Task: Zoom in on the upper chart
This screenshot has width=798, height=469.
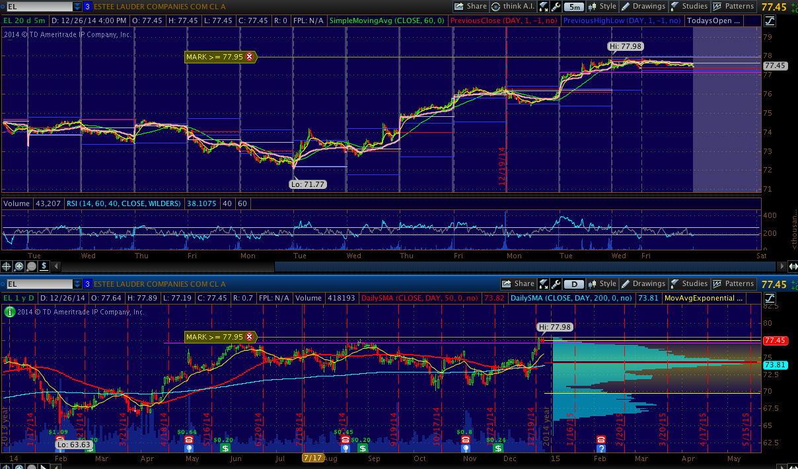Action: (x=19, y=267)
